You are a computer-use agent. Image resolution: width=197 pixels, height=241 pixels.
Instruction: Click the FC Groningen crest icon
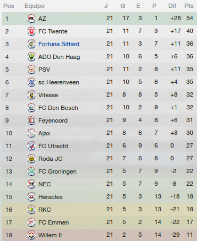[x=31, y=171]
